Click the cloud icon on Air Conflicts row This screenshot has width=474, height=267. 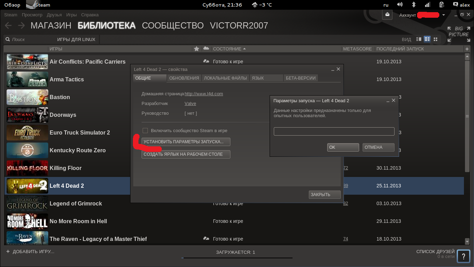tap(206, 62)
